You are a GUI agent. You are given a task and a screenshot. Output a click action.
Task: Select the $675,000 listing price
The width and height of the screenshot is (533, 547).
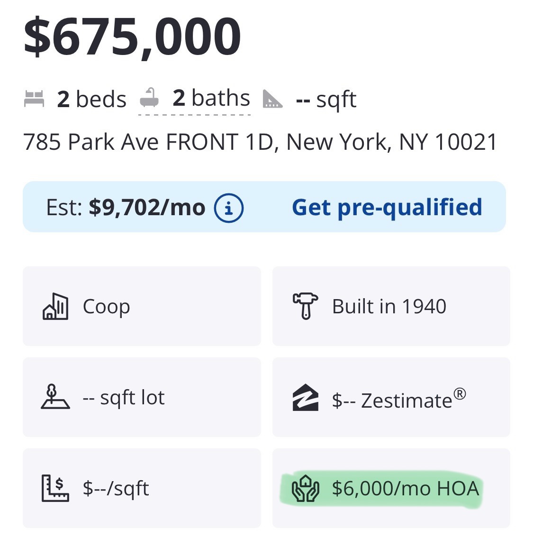pyautogui.click(x=133, y=36)
